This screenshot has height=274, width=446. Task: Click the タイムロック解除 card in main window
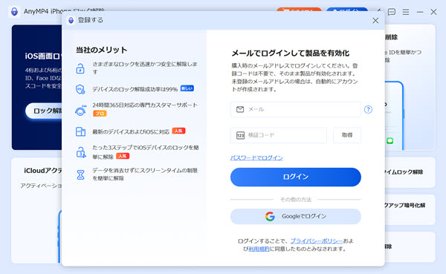pyautogui.click(x=410, y=172)
